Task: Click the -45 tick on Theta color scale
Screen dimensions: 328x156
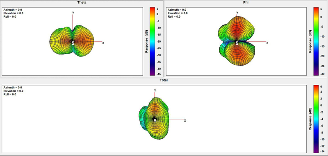Action: click(158, 74)
